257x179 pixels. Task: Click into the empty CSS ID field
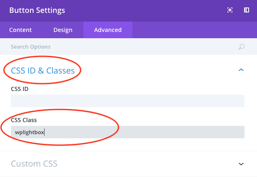tap(127, 101)
